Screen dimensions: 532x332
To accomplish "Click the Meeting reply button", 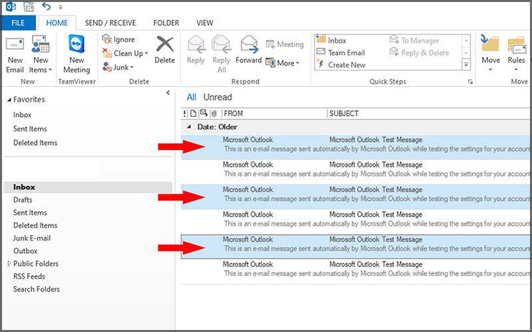I will pos(285,44).
